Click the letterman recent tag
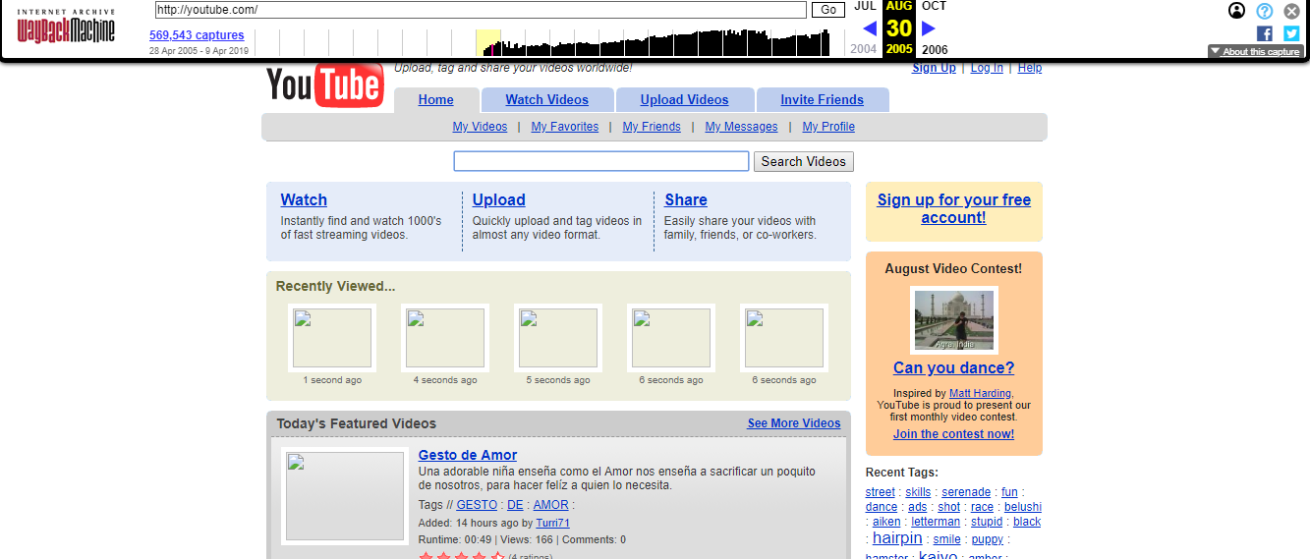This screenshot has height=559, width=1310. [936, 522]
